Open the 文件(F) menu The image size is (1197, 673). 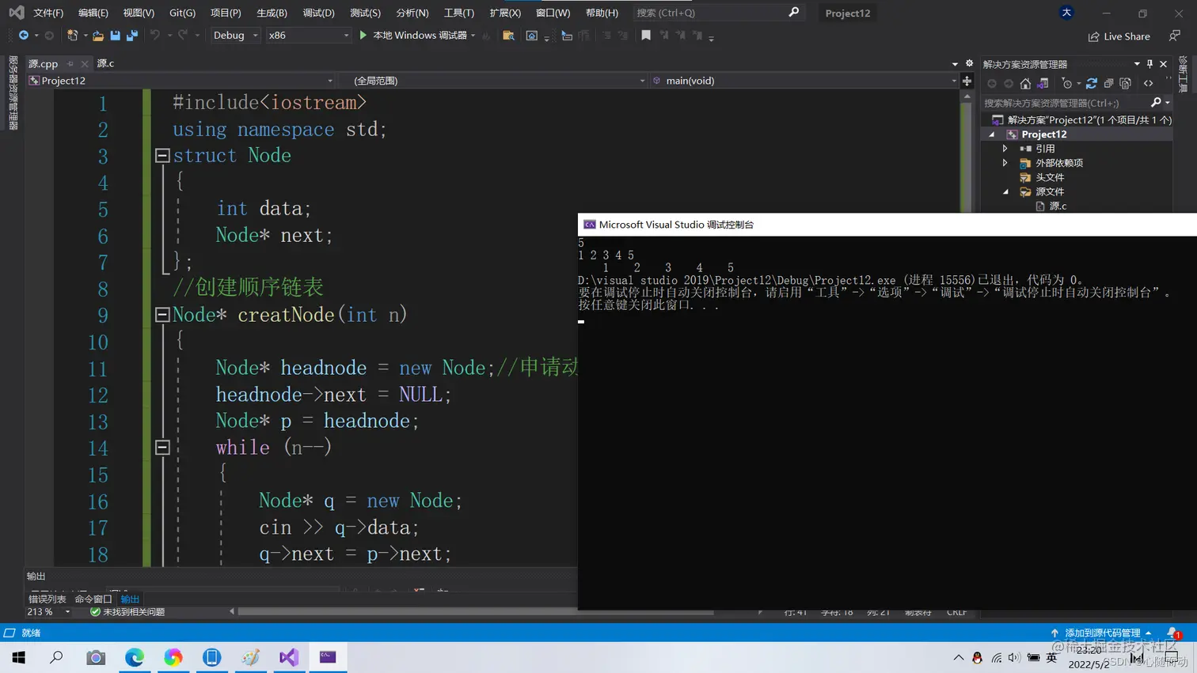pyautogui.click(x=48, y=13)
